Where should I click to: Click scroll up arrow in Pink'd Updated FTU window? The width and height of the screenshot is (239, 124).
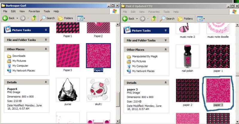click(237, 25)
